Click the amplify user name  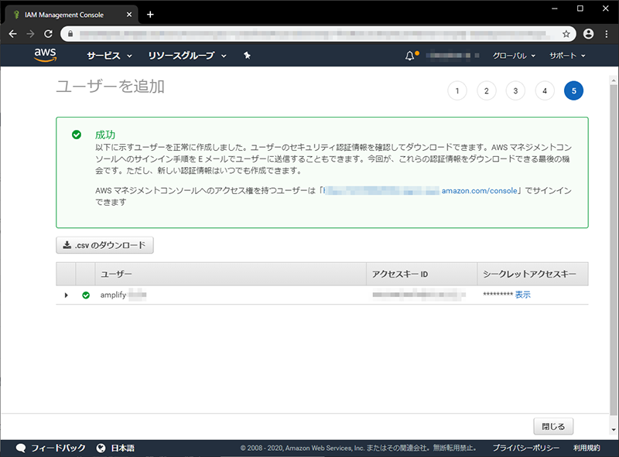tap(123, 295)
